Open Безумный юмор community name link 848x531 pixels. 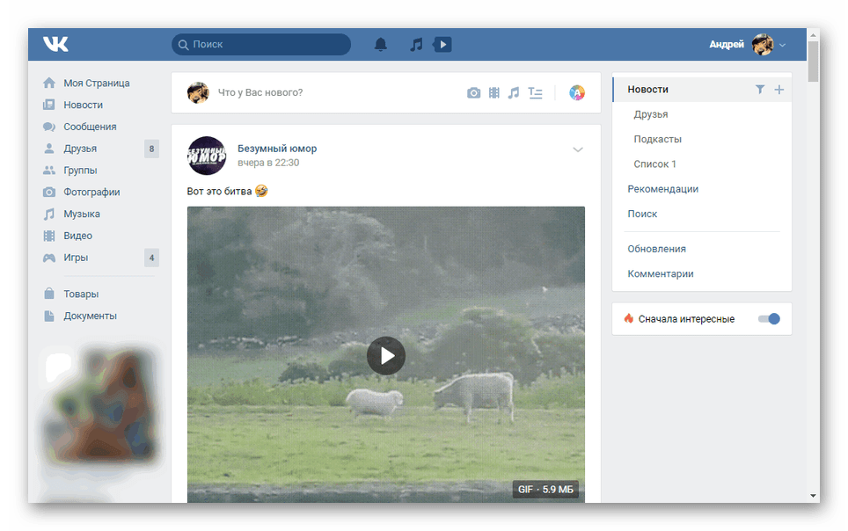coord(277,149)
